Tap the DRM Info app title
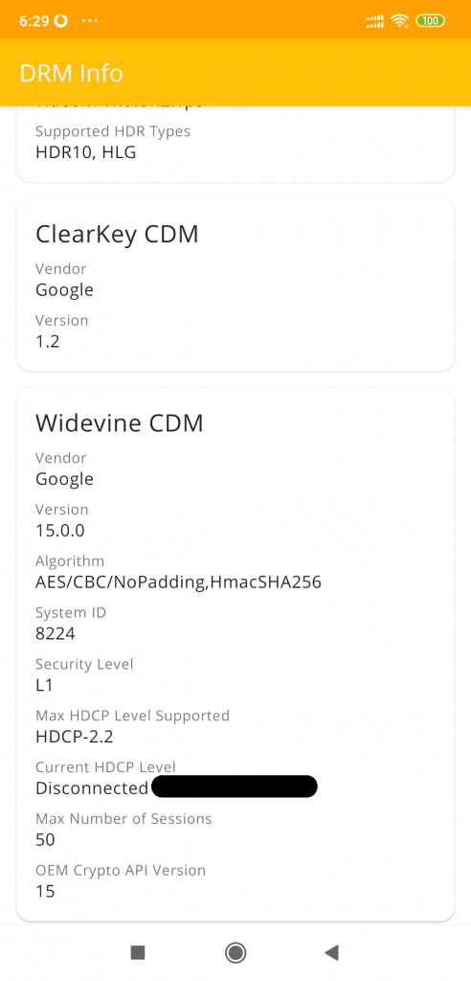 [71, 73]
